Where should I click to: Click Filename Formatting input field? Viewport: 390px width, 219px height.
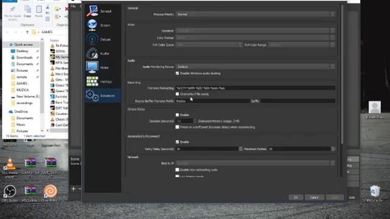coord(255,88)
